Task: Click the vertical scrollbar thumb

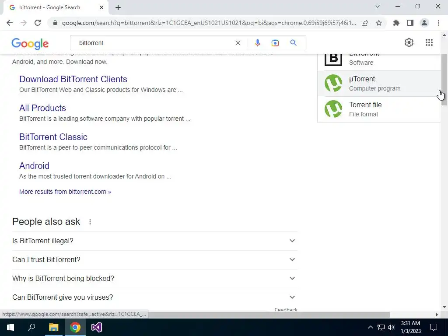Action: click(x=444, y=80)
